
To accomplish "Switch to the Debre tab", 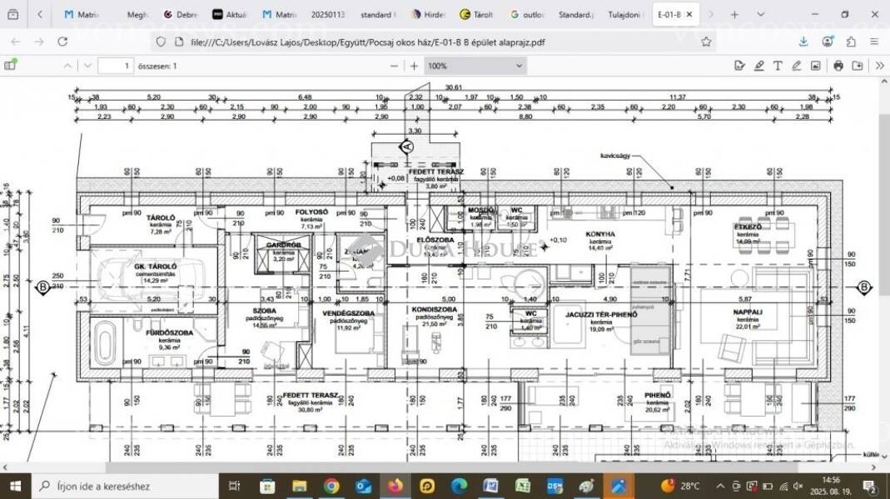I will pos(181,15).
